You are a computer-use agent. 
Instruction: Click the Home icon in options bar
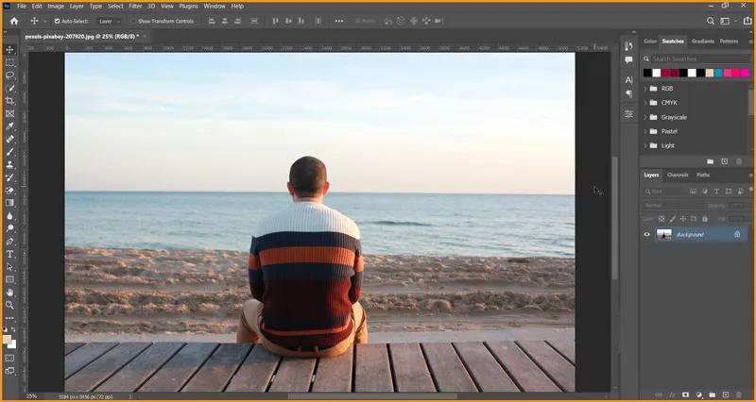coord(13,21)
